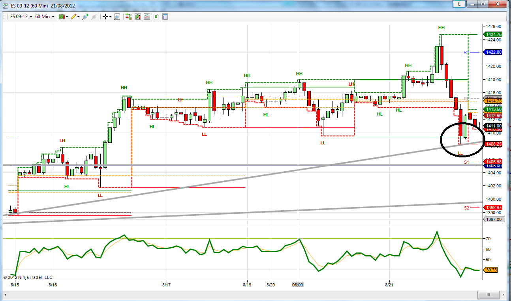
Task: Click the orange 39.78 indicator value marker
Action: (490, 270)
